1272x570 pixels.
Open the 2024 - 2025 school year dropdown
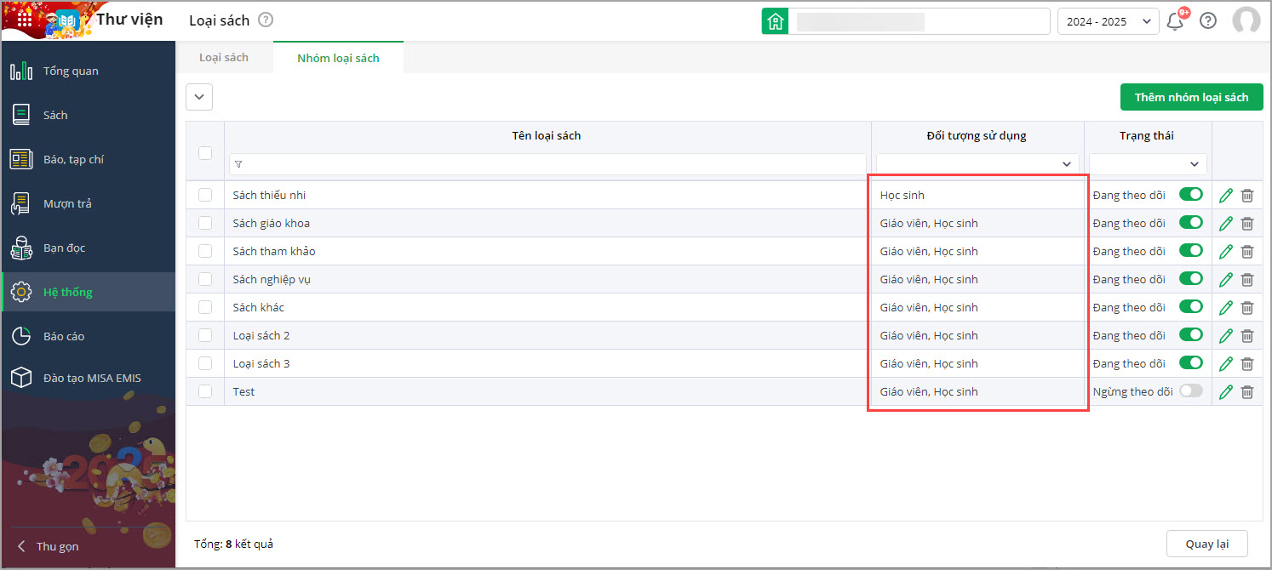pyautogui.click(x=1108, y=21)
